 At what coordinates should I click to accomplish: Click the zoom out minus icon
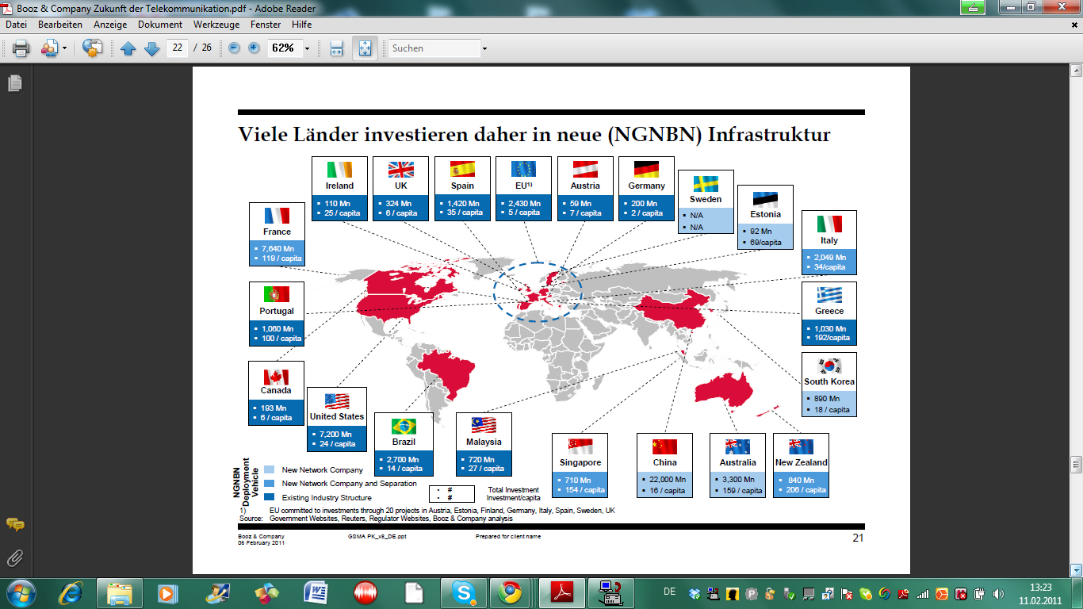pos(234,48)
